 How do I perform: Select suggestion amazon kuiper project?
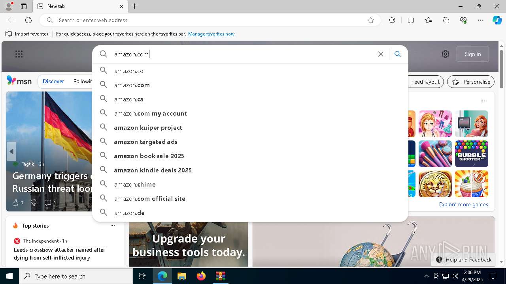pyautogui.click(x=250, y=127)
